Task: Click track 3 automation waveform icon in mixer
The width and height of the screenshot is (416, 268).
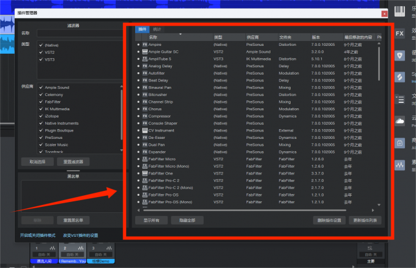Action: pyautogui.click(x=109, y=248)
